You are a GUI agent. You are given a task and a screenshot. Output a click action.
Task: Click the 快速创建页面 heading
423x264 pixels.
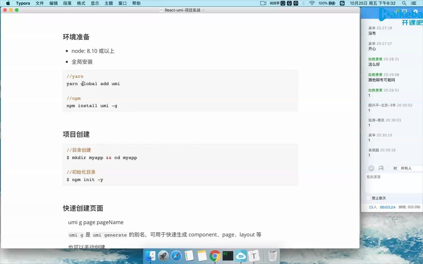click(83, 208)
